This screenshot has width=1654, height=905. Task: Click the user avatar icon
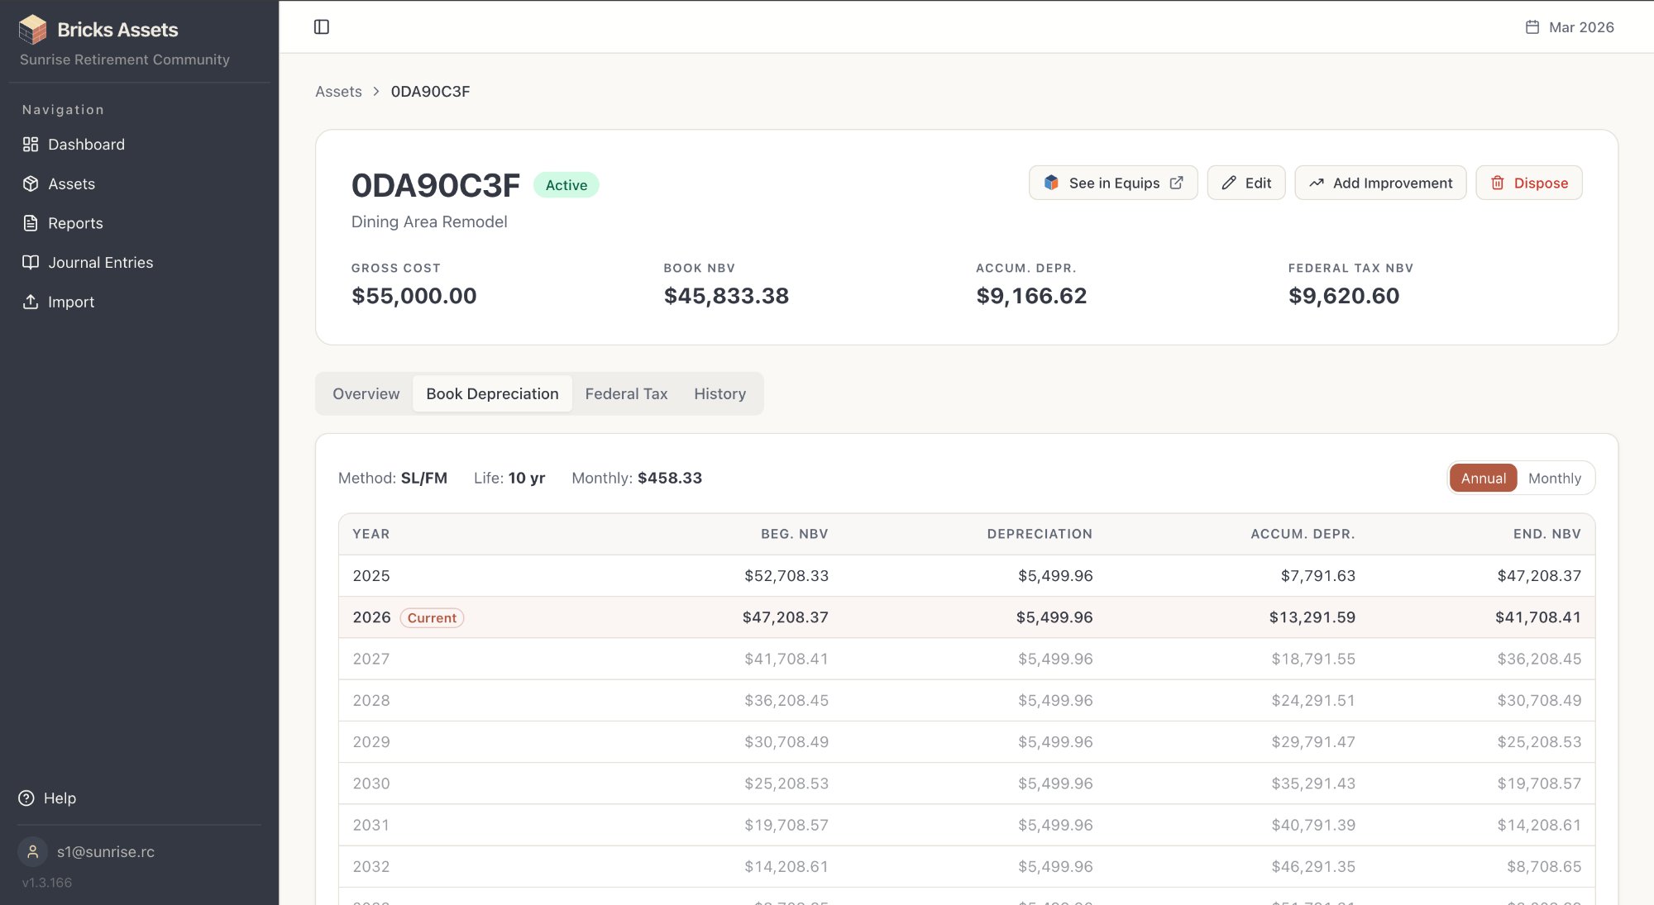coord(33,851)
